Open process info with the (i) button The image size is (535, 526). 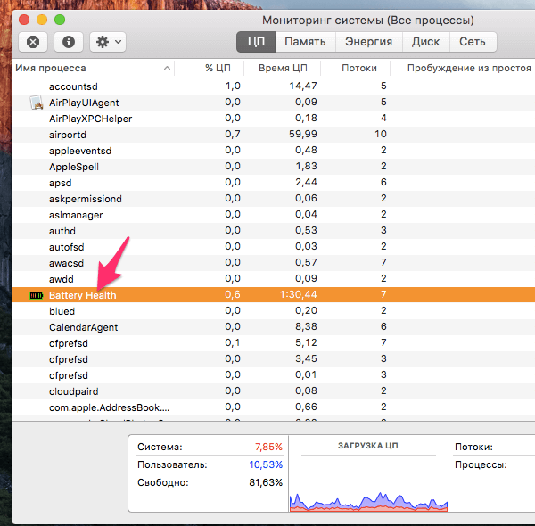click(69, 42)
